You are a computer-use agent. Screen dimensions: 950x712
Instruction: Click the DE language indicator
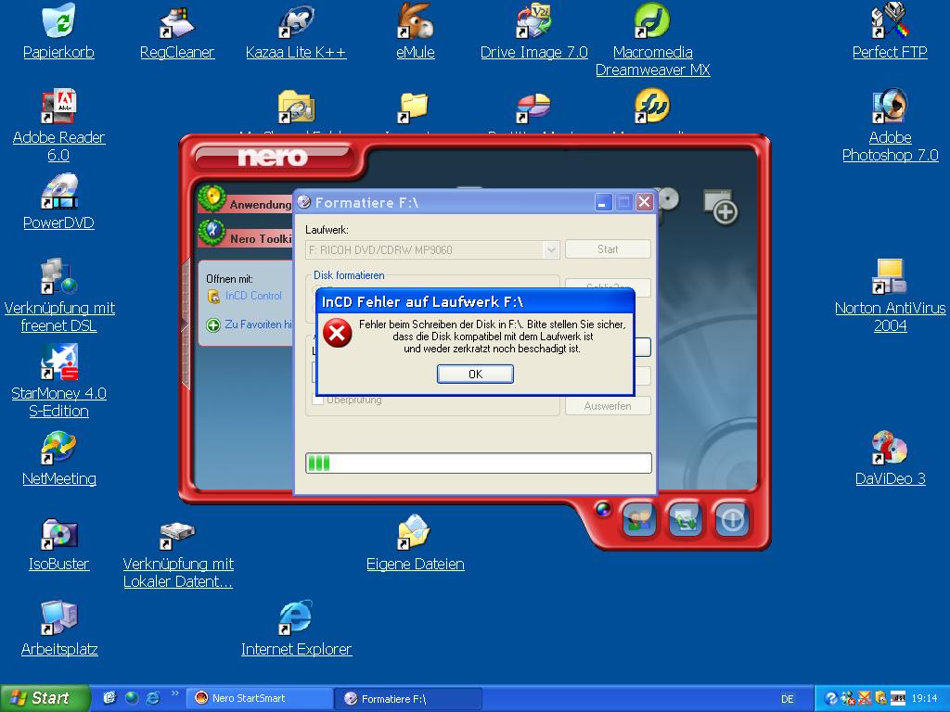(x=787, y=699)
